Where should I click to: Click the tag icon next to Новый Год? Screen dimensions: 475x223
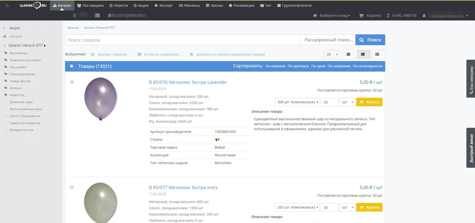point(6,95)
